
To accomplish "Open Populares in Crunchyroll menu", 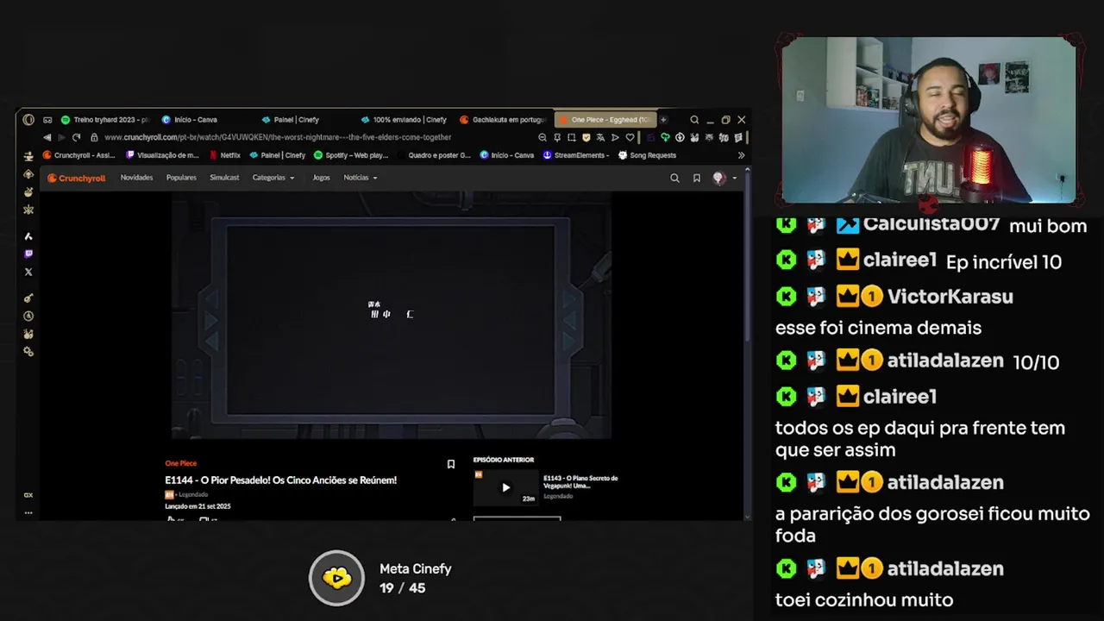I will pyautogui.click(x=181, y=178).
